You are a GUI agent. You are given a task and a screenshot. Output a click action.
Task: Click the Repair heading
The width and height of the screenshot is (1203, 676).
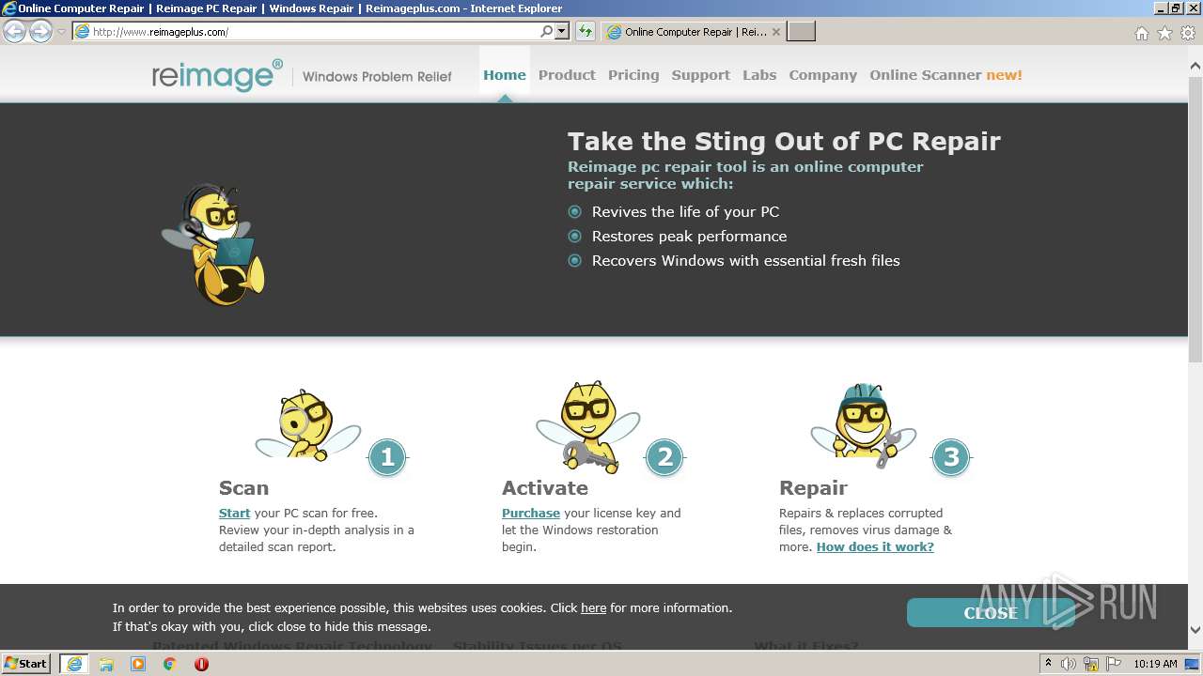point(813,488)
